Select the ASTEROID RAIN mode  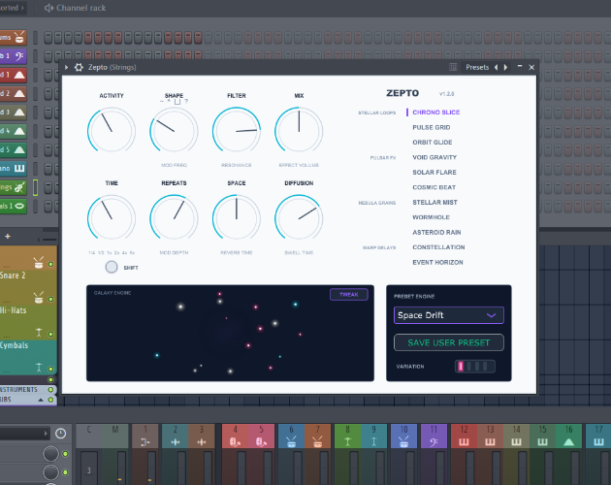436,233
